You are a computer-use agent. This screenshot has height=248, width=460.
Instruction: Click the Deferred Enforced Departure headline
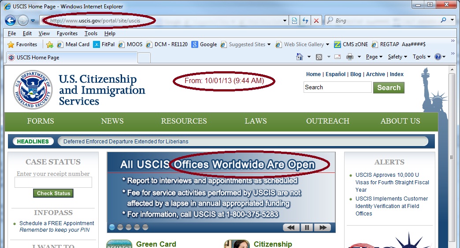(x=126, y=142)
